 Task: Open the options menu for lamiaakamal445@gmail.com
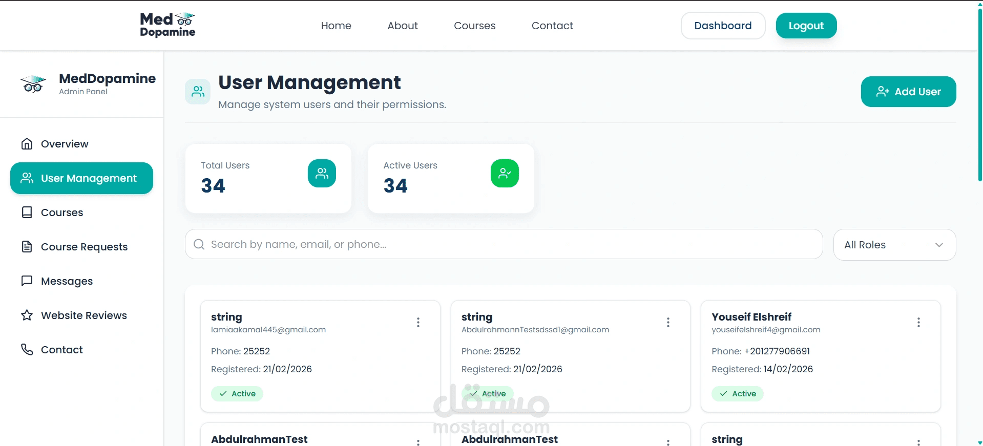(x=418, y=322)
